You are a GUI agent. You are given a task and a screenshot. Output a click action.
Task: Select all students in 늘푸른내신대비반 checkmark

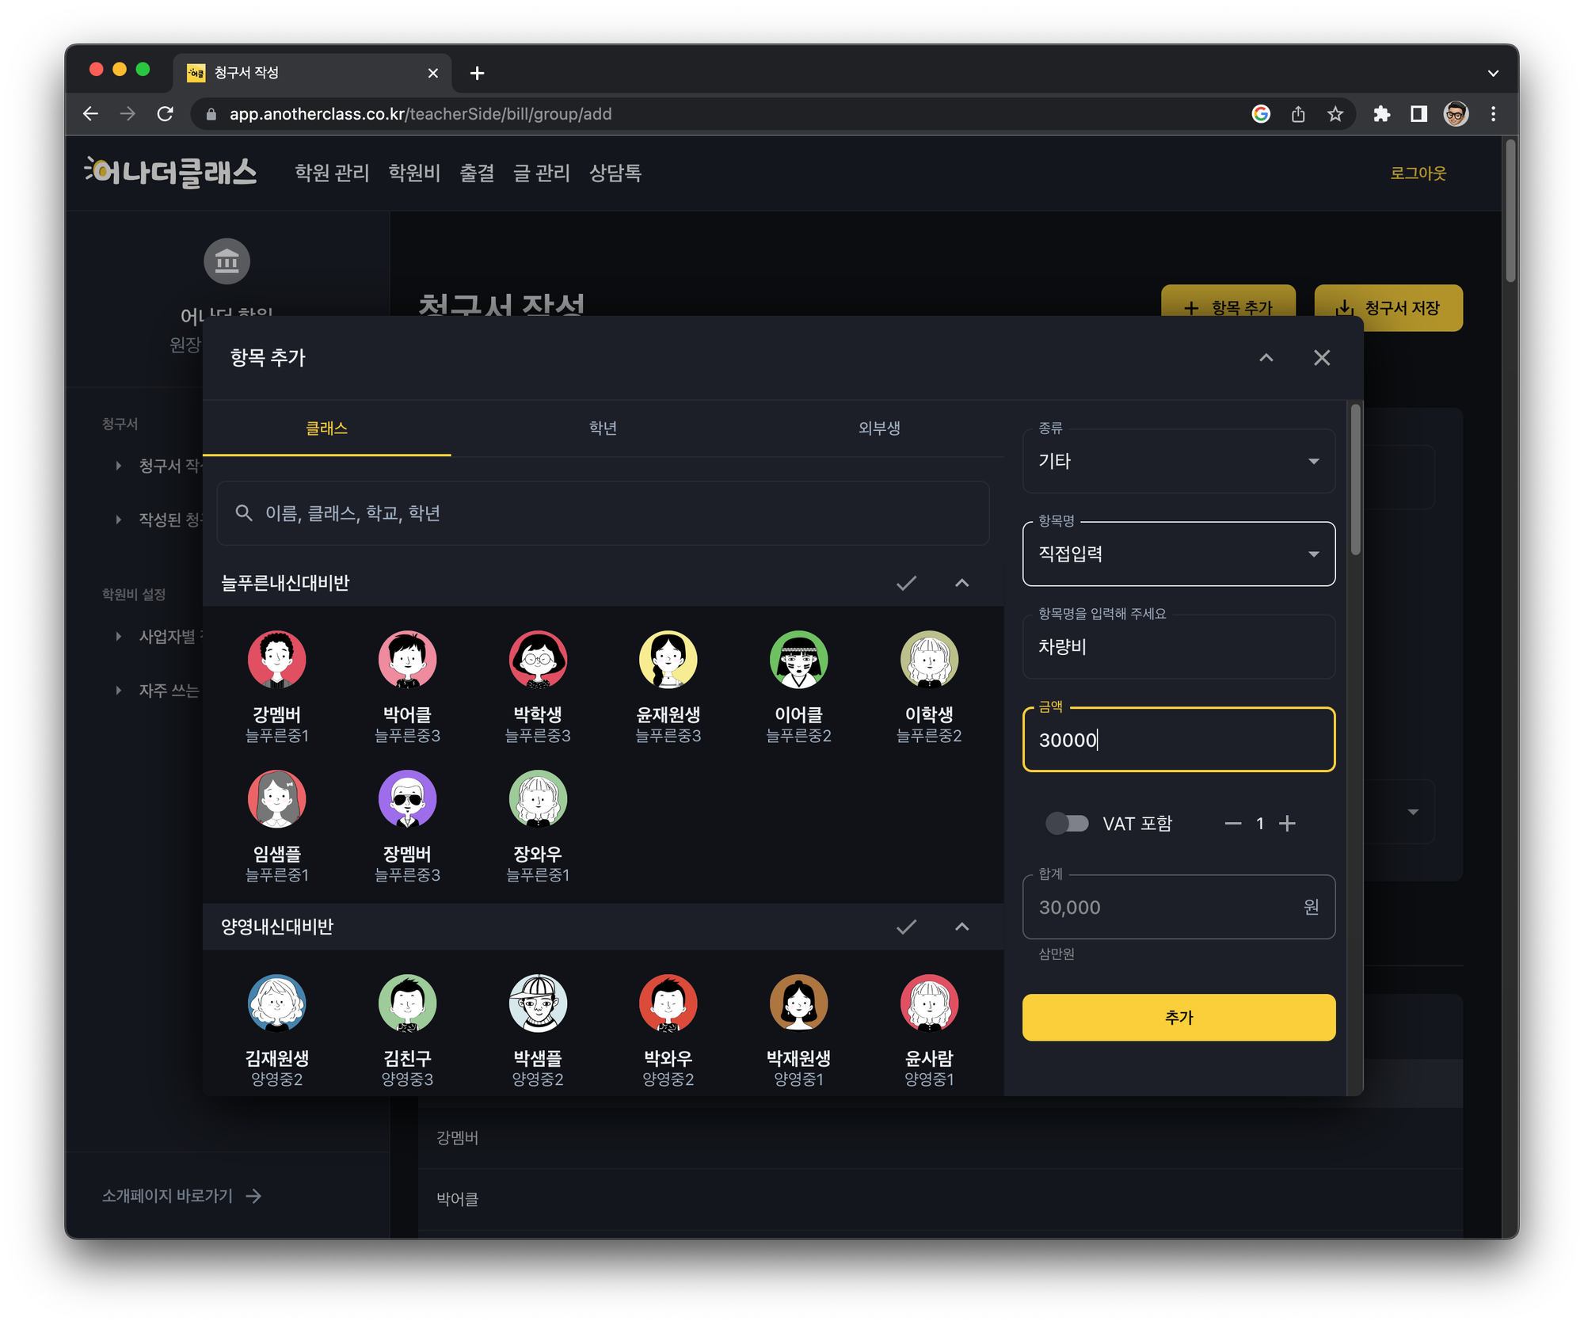coord(906,583)
